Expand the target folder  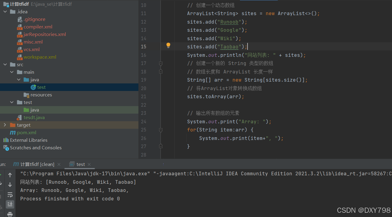(5, 125)
